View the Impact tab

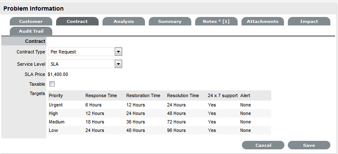tap(309, 22)
